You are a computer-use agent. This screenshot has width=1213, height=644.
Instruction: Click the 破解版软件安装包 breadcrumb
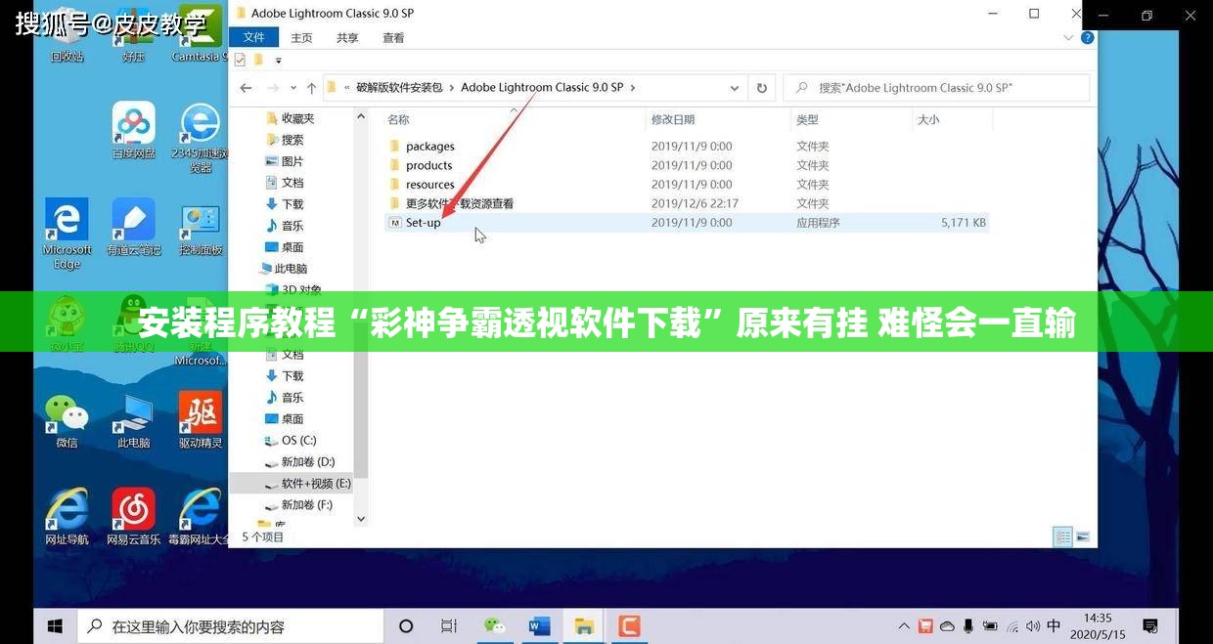click(399, 88)
